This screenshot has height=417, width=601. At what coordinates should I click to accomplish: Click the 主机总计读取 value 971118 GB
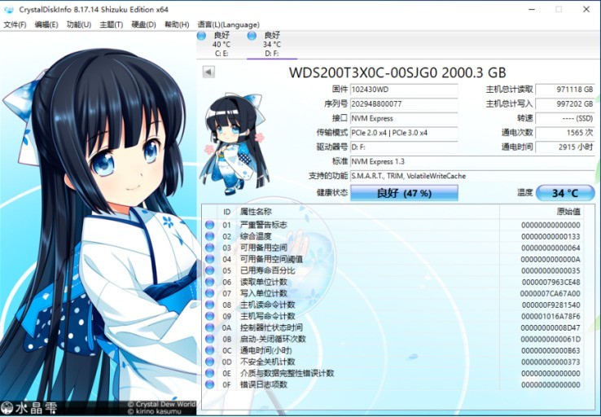(x=565, y=90)
